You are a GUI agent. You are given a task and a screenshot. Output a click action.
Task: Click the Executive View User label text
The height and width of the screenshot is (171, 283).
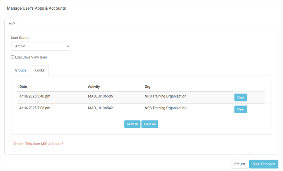pyautogui.click(x=31, y=57)
